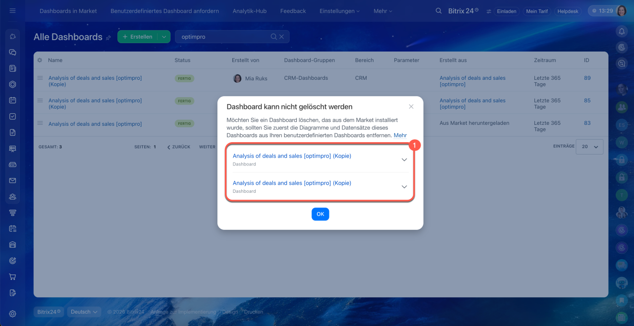
Task: Click the Erstellen button
Action: tap(138, 37)
